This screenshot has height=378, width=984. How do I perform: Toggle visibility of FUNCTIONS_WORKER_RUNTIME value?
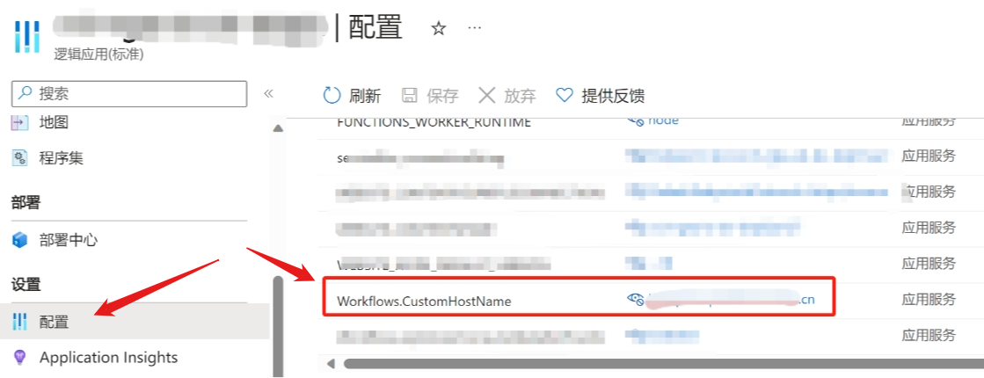[635, 120]
